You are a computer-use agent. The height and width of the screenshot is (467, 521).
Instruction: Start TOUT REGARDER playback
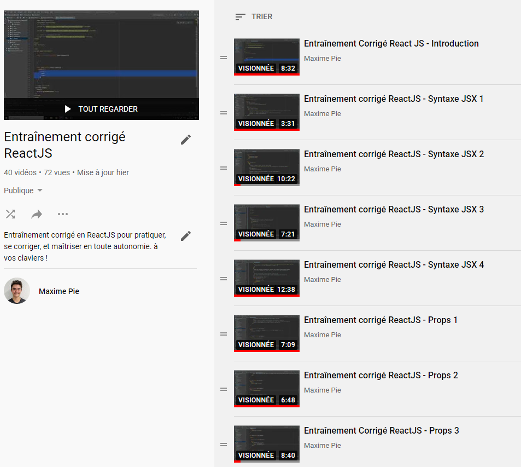coord(101,108)
